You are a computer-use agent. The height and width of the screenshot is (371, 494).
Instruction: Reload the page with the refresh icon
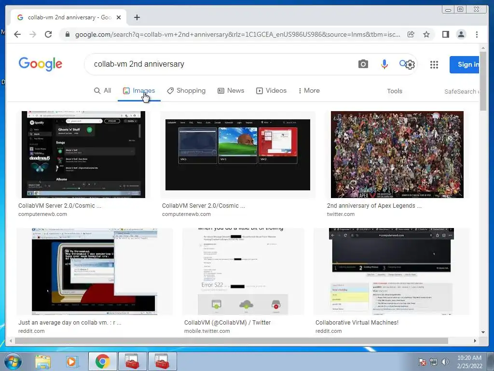(48, 34)
